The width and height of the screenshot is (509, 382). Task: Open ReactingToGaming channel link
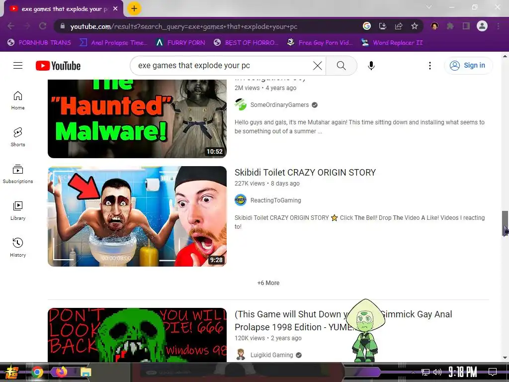[x=275, y=200]
